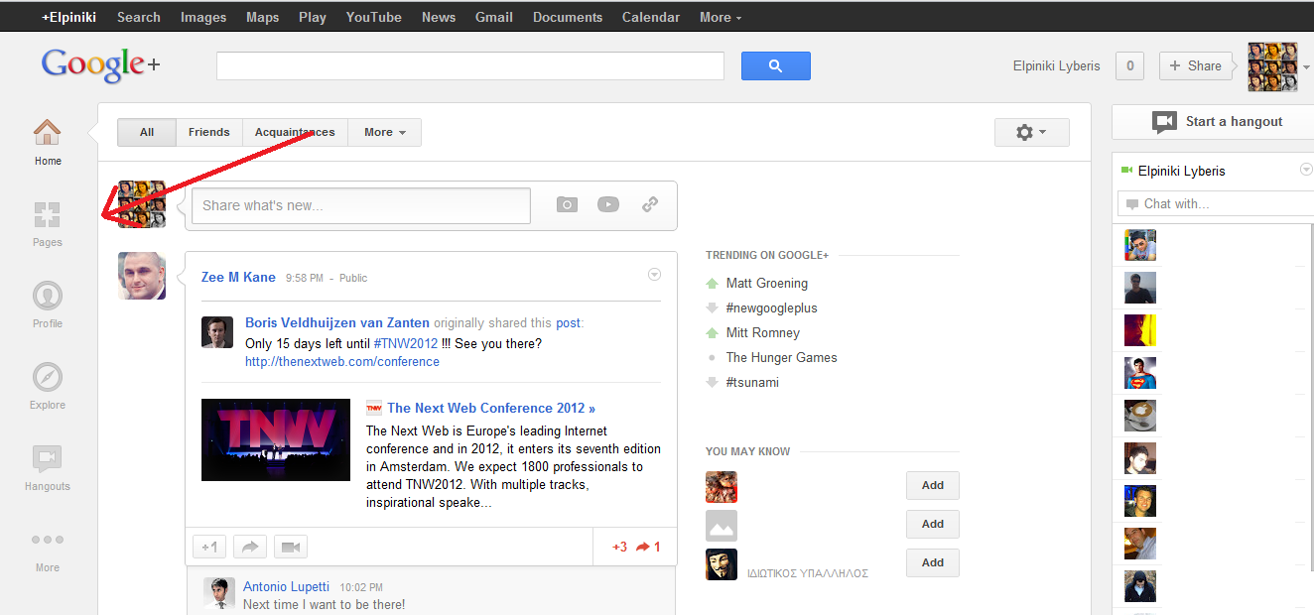Attach a link with chain icon
Screen dimensions: 1314x615
tap(650, 204)
